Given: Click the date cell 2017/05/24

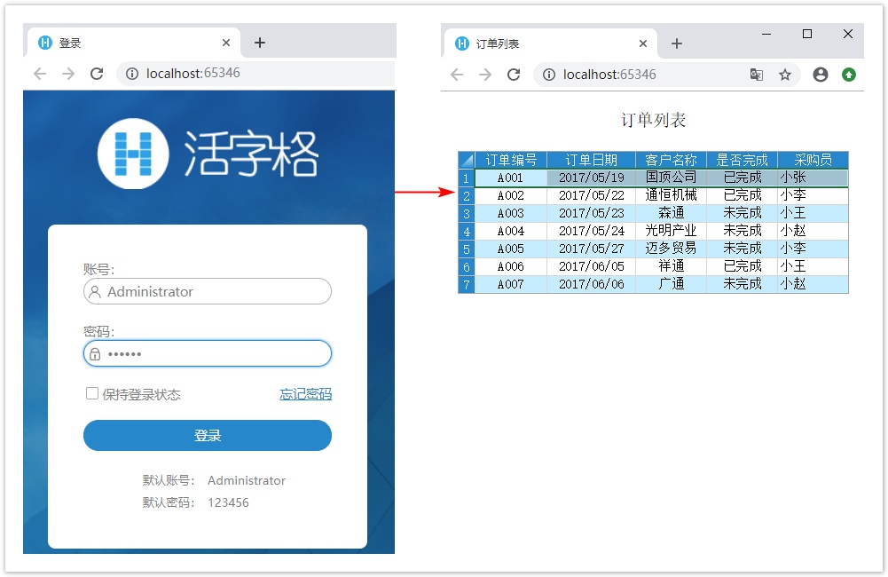Looking at the screenshot, I should point(591,232).
